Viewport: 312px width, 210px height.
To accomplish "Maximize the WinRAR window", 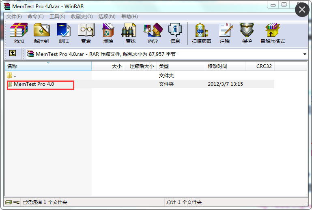I will tap(284, 5).
